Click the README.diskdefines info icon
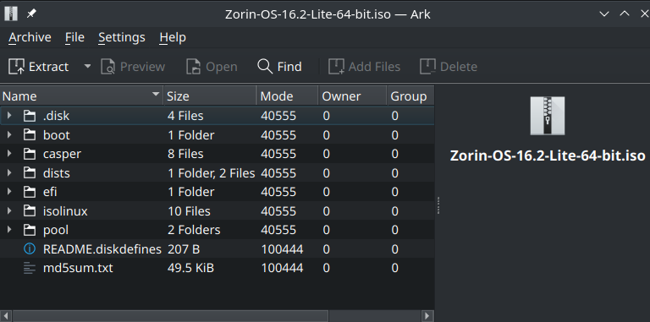This screenshot has width=650, height=322. (30, 249)
